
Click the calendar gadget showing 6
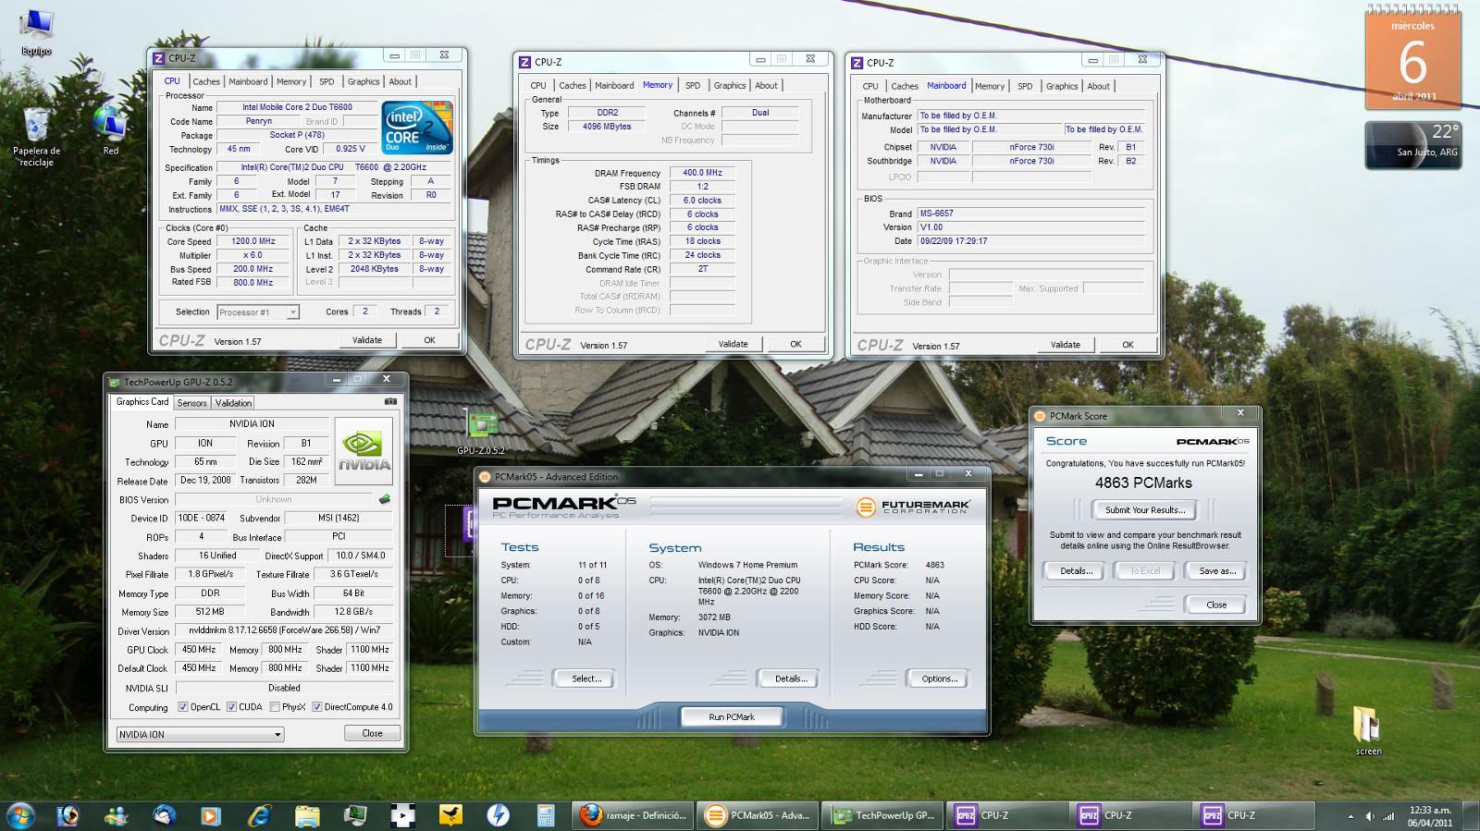click(1412, 58)
